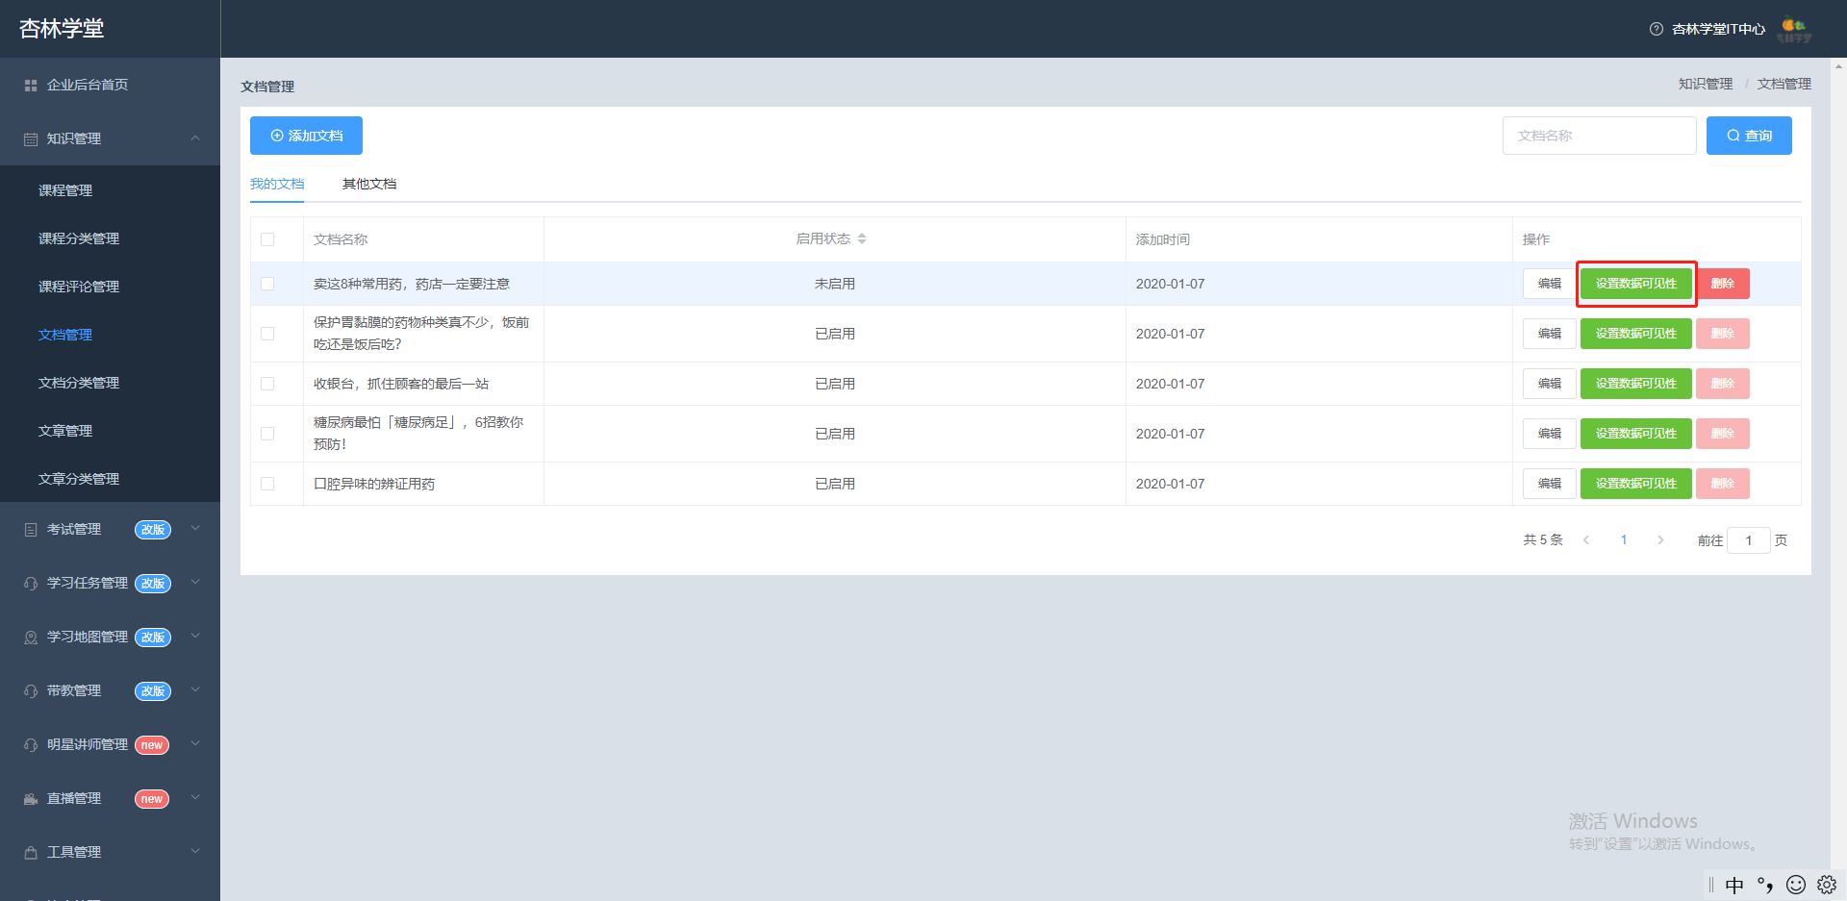The image size is (1847, 901).
Task: Toggle the select-all checkbox in table header
Action: (x=267, y=239)
